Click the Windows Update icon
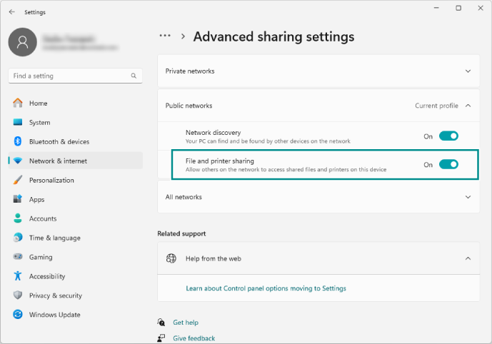Screen dimensions: 492x344 pos(18,315)
